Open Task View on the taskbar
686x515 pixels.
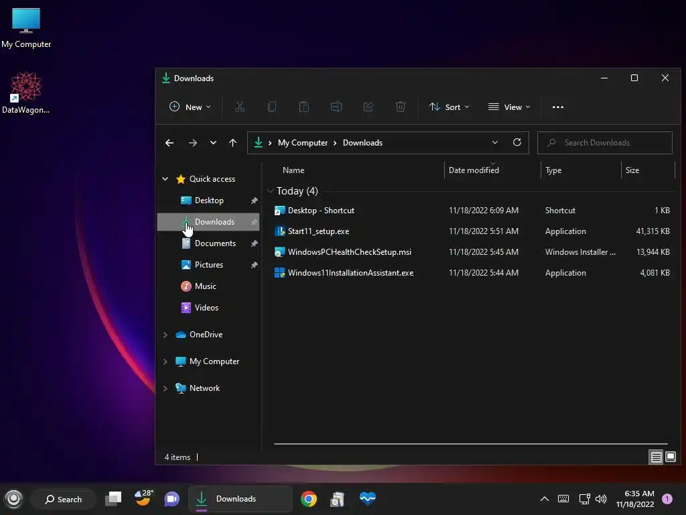click(x=113, y=499)
